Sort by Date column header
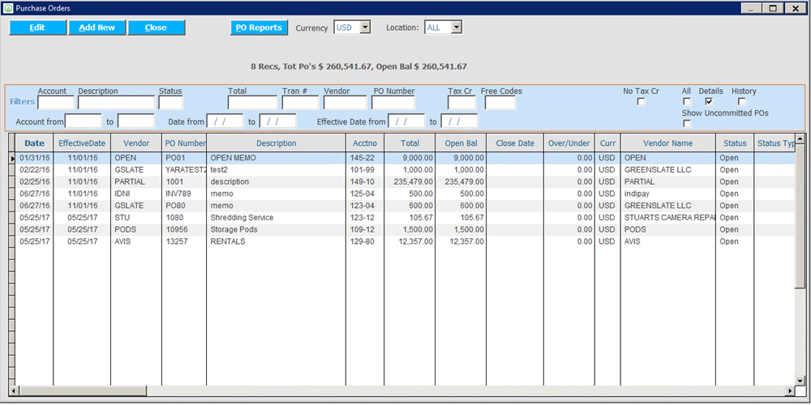The height and width of the screenshot is (405, 811). tap(34, 143)
